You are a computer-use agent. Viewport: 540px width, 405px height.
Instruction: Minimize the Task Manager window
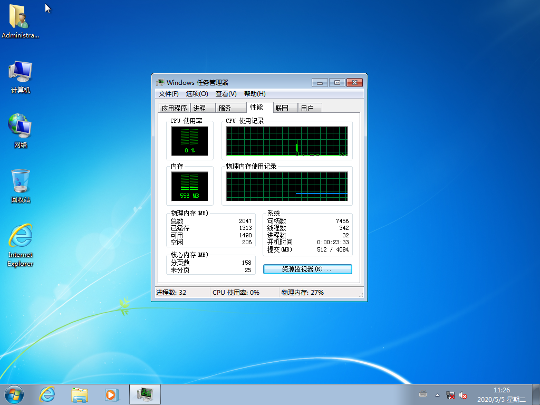click(320, 83)
